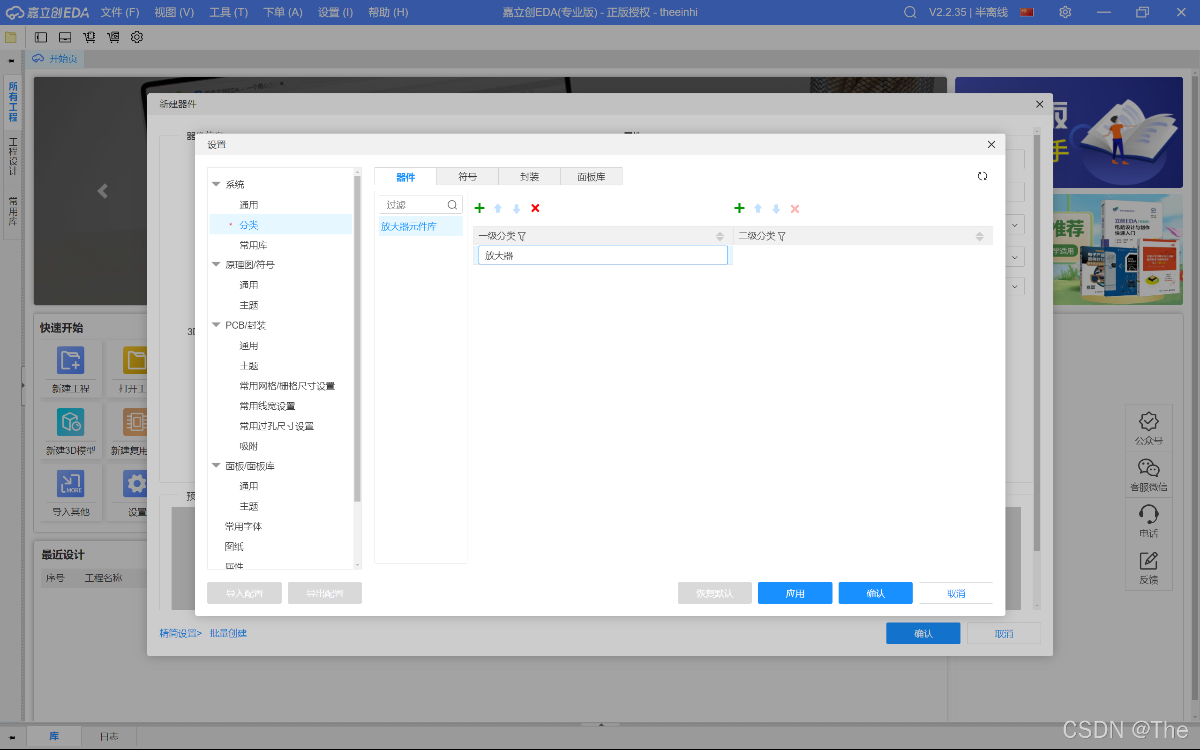Click red X to delete first-level category
Screen dimensions: 1200x750
(x=535, y=208)
